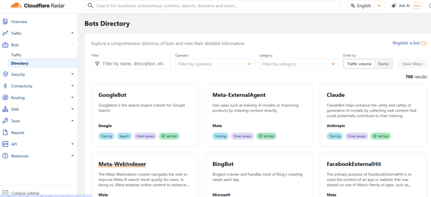Expand the API sidebar section
Screen dimensions: 431x197
click(x=73, y=144)
